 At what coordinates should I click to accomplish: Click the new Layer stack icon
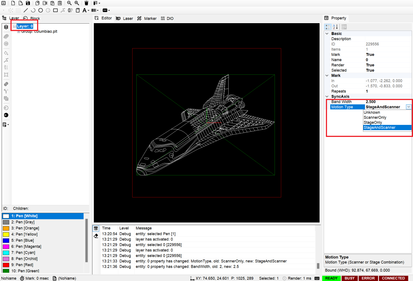(x=6, y=27)
